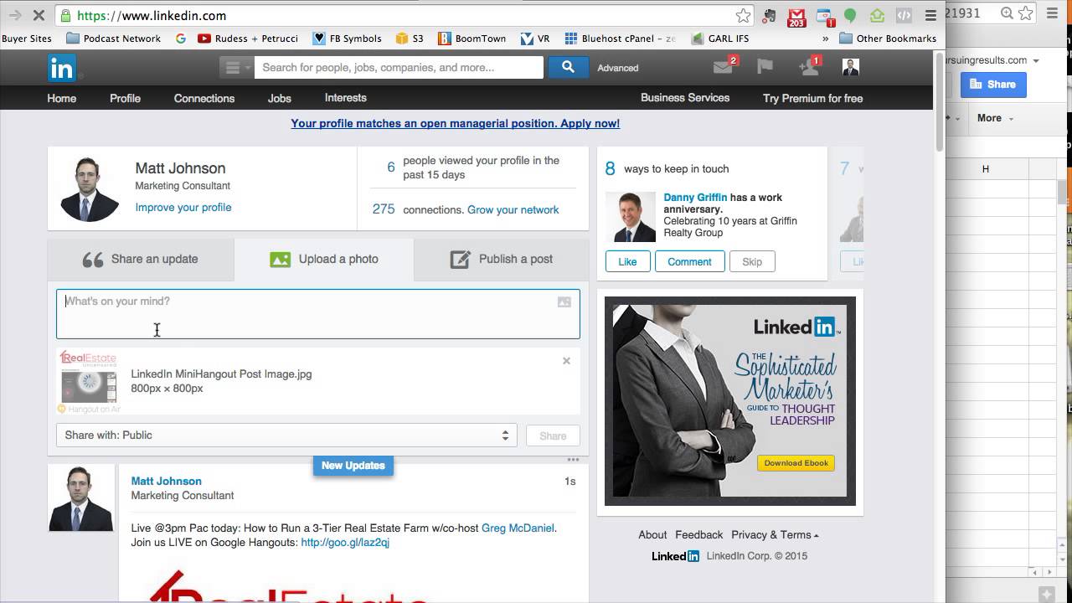Open the Google bookmark icon
The height and width of the screenshot is (603, 1072).
tap(181, 39)
